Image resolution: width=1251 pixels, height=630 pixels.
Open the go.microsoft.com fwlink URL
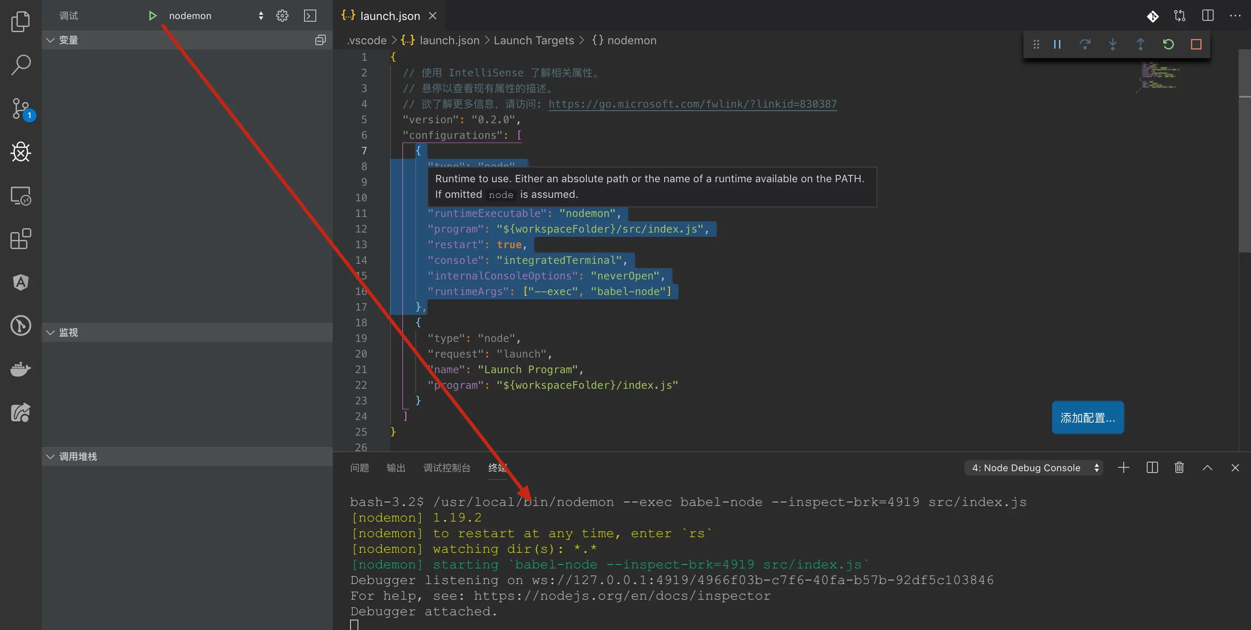(692, 104)
